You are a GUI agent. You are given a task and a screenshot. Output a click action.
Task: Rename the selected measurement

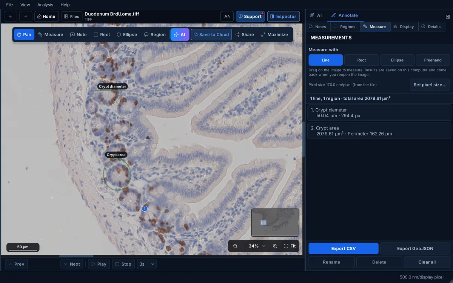(331, 262)
